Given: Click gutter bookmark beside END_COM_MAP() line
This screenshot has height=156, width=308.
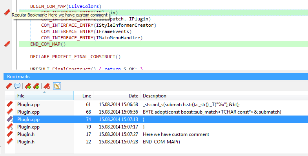Looking at the screenshot, I should click(x=7, y=44).
